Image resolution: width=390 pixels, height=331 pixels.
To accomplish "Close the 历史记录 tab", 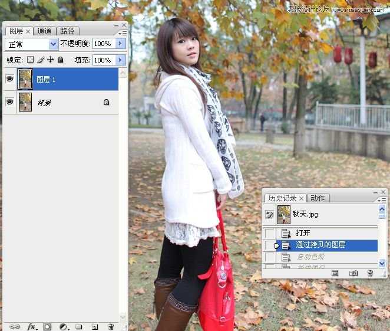I will coord(301,198).
